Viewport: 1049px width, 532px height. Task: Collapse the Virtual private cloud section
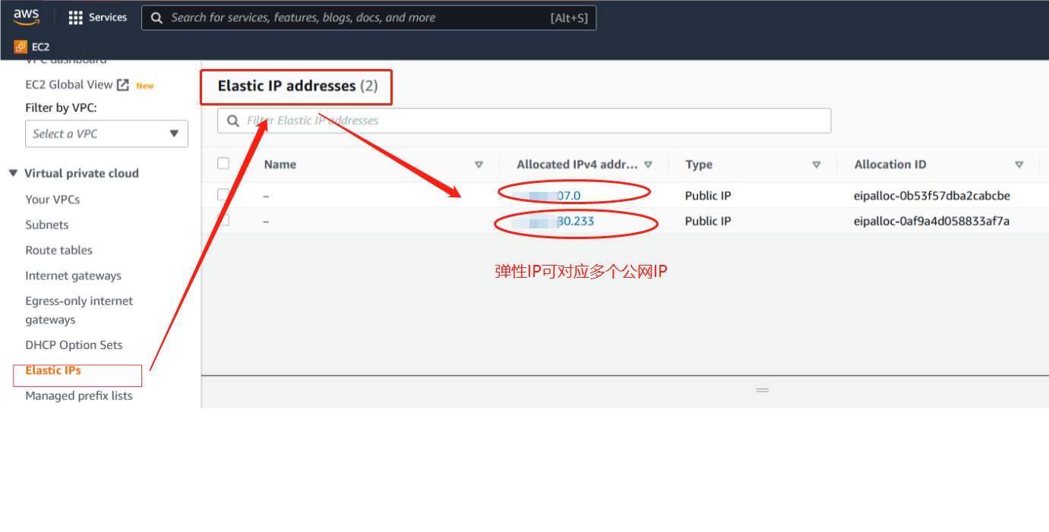13,173
